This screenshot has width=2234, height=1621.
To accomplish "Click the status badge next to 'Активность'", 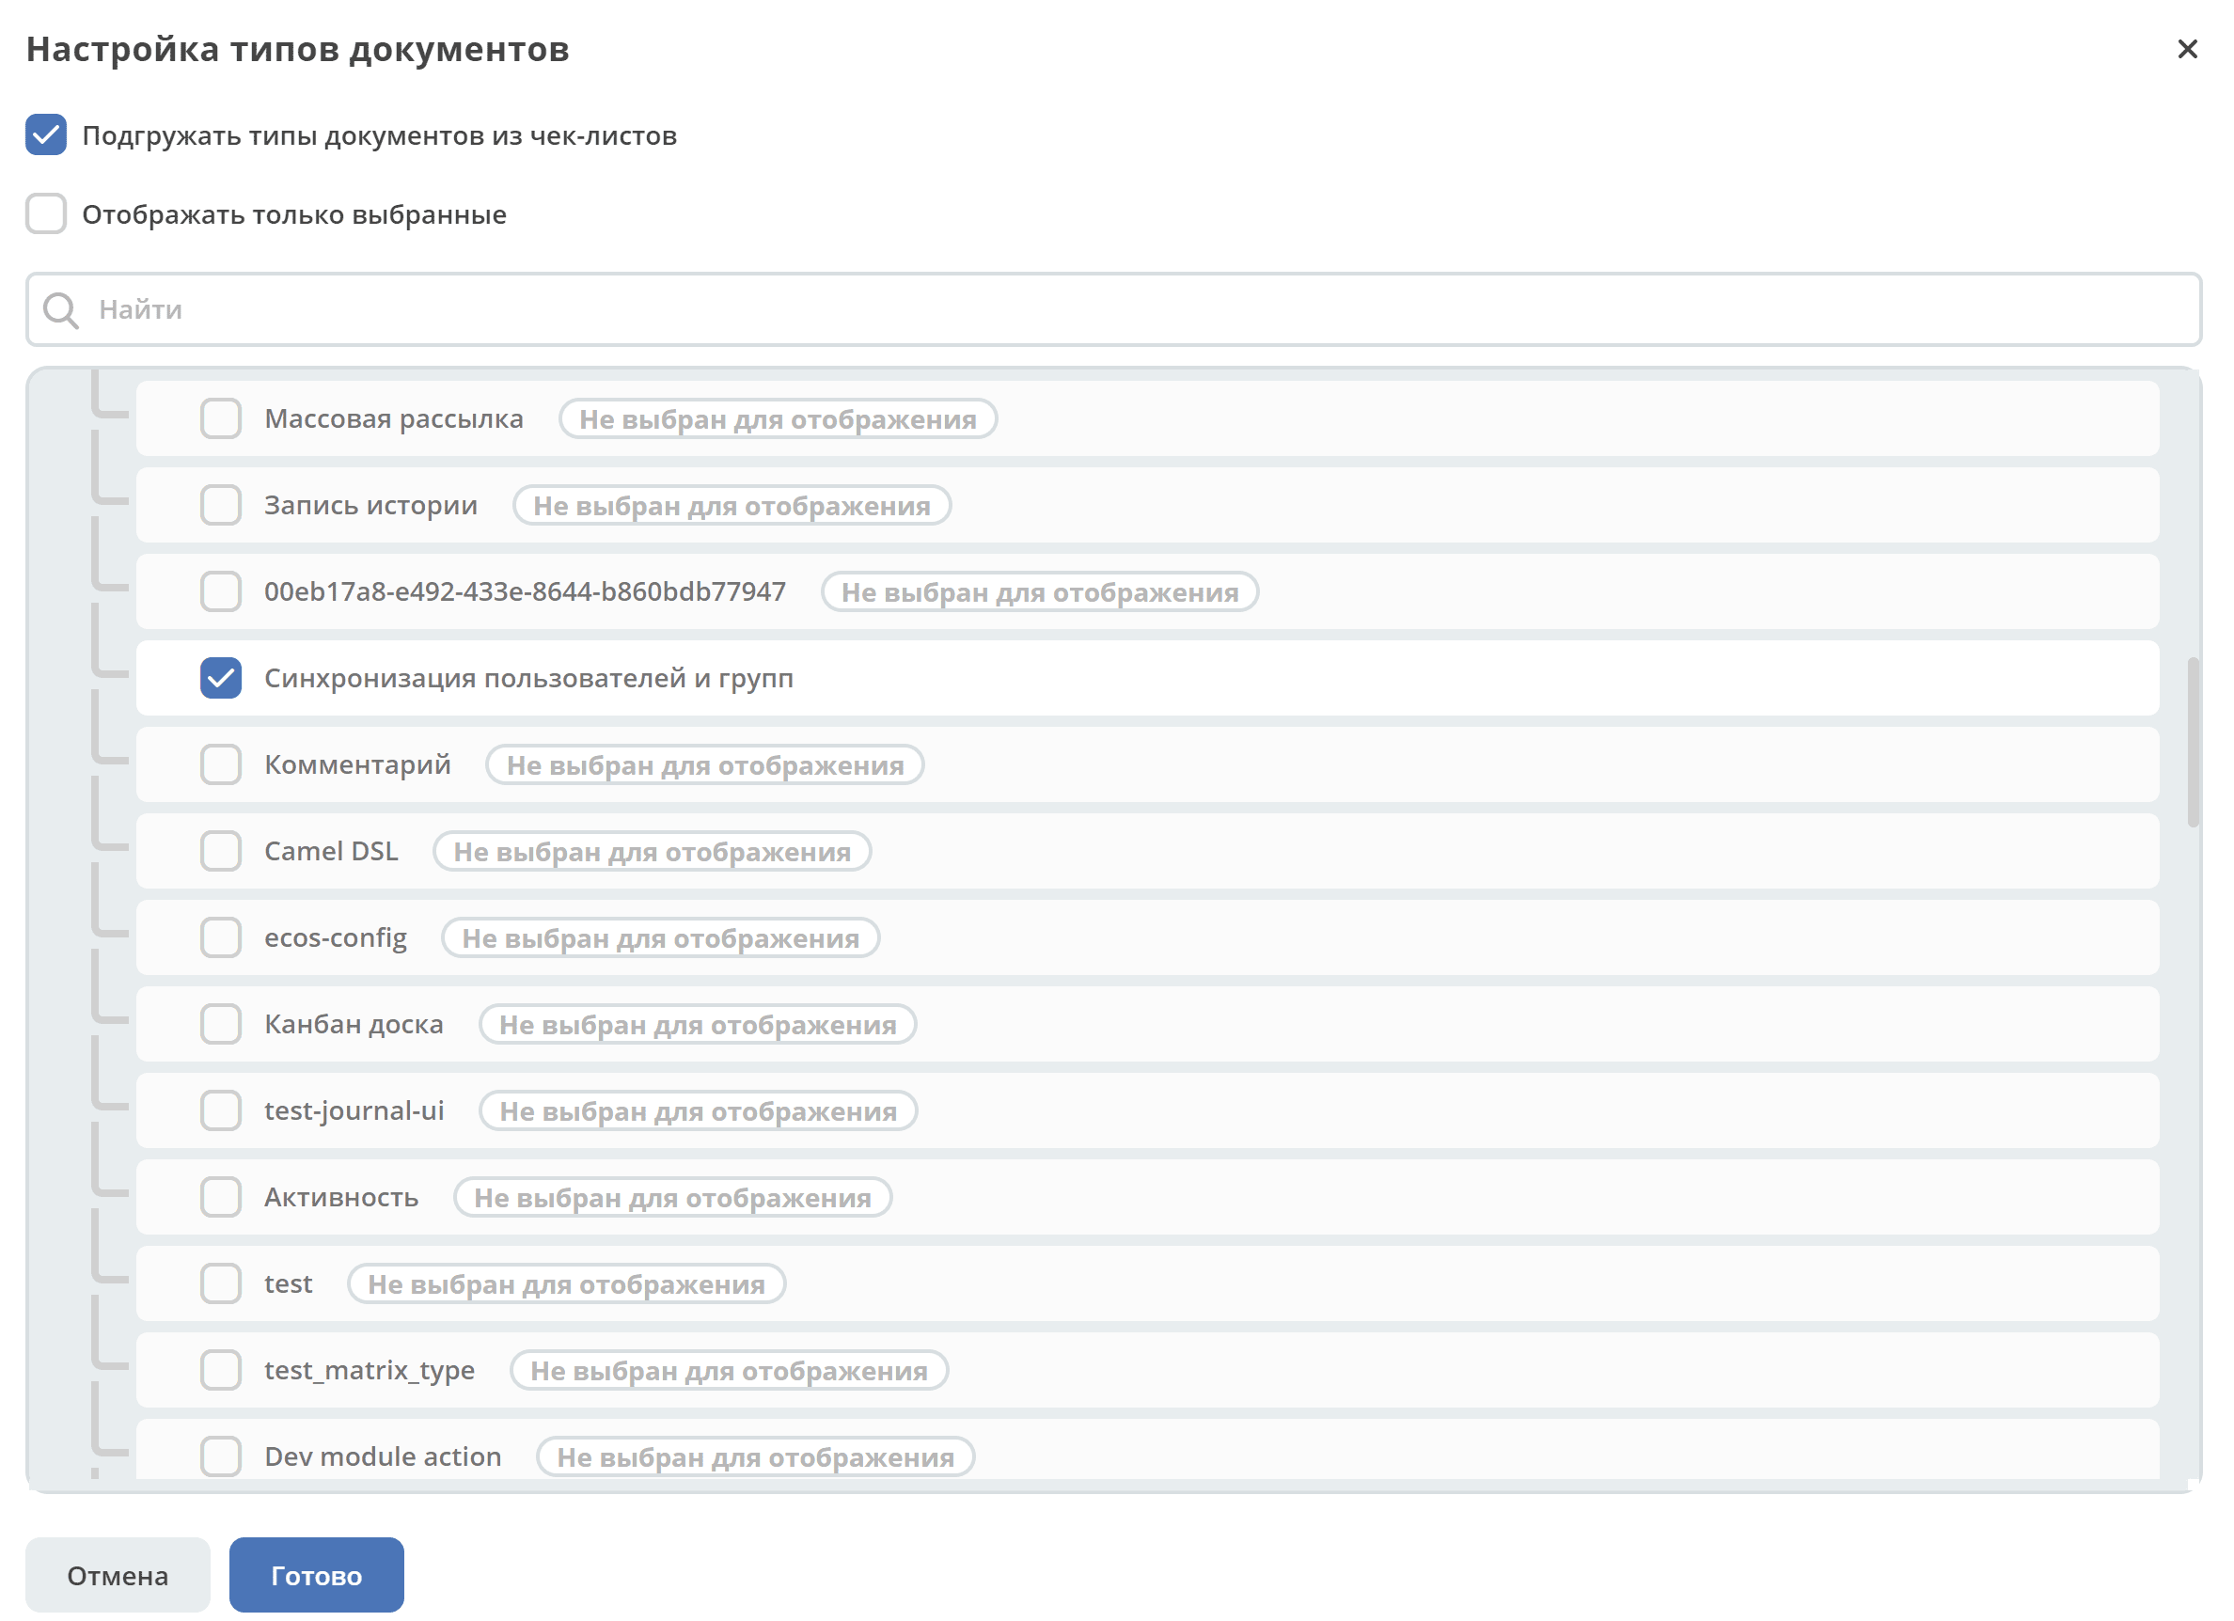I will click(673, 1198).
